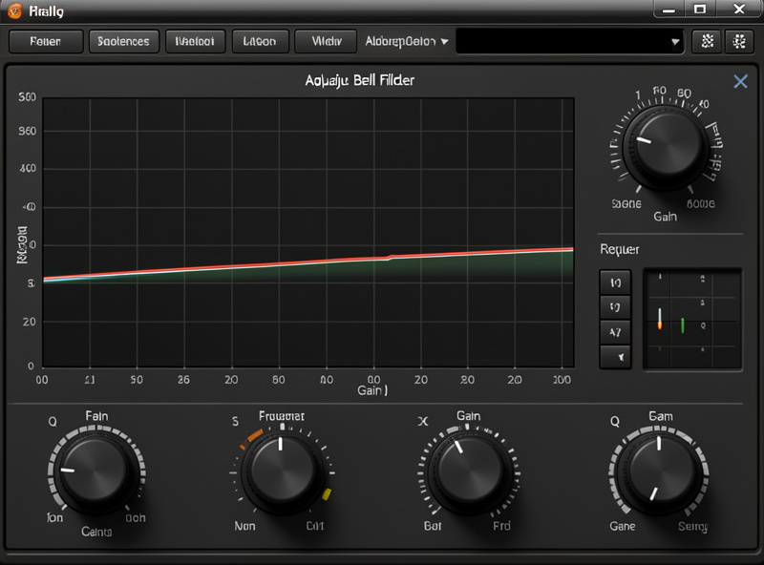Click the Fain knob at bottom left
This screenshot has height=565, width=764.
[96, 472]
